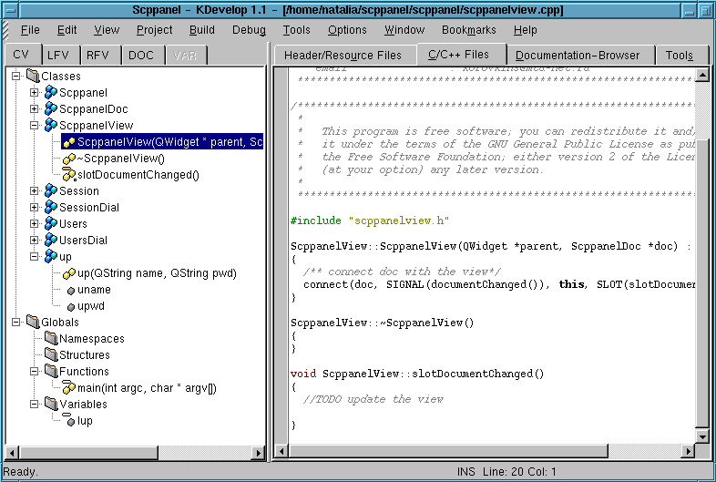
Task: Collapse the Globals tree node
Action: point(17,323)
